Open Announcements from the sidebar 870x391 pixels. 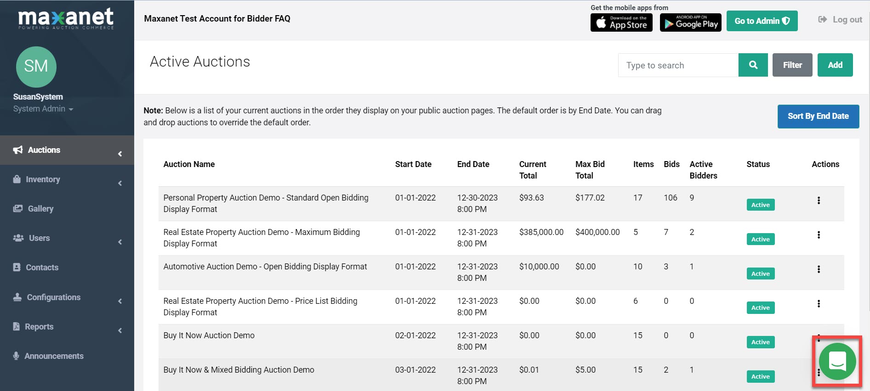(54, 356)
